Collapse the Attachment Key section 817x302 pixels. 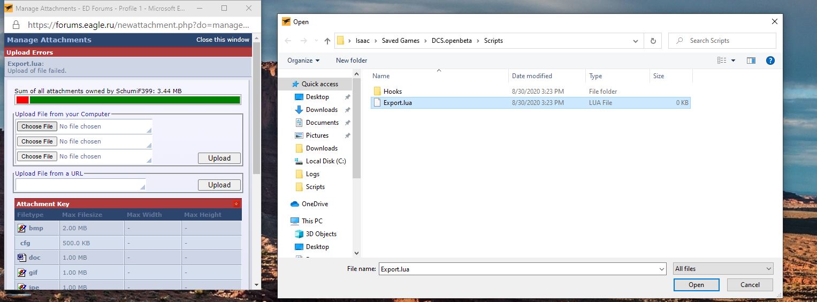pyautogui.click(x=236, y=204)
